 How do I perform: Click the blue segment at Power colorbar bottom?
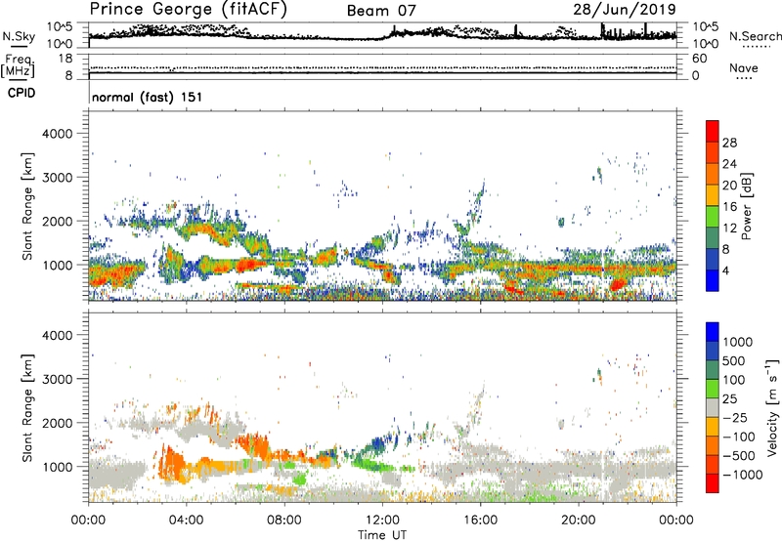713,280
